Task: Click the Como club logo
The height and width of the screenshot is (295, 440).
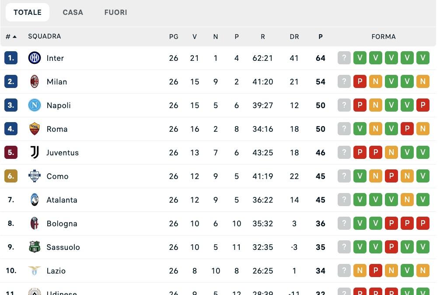Action: click(35, 176)
